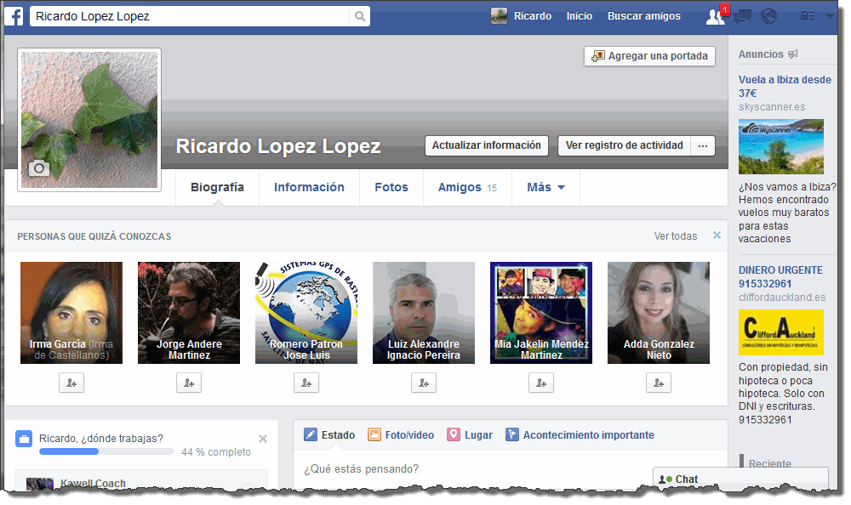This screenshot has height=505, width=851.
Task: Open the three-dots more options button
Action: pyautogui.click(x=703, y=145)
